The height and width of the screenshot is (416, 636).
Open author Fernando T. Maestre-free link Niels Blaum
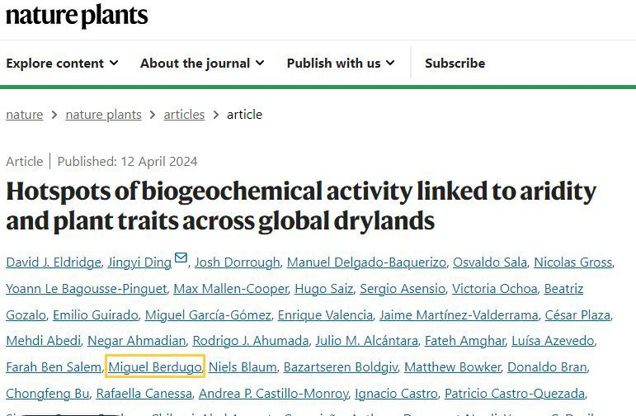243,366
